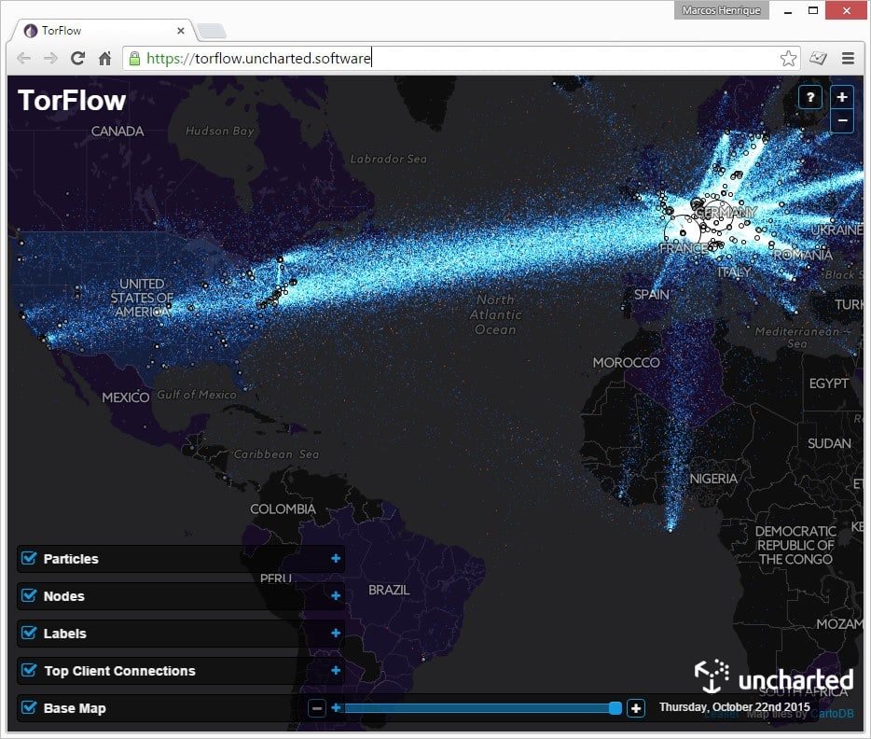871x739 pixels.
Task: Click the CANADA map label
Action: 118,132
